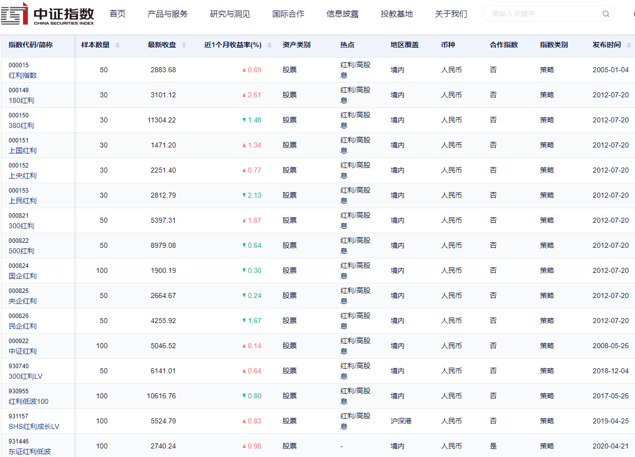
Task: Open the 关于我们 menu
Action: tap(451, 14)
